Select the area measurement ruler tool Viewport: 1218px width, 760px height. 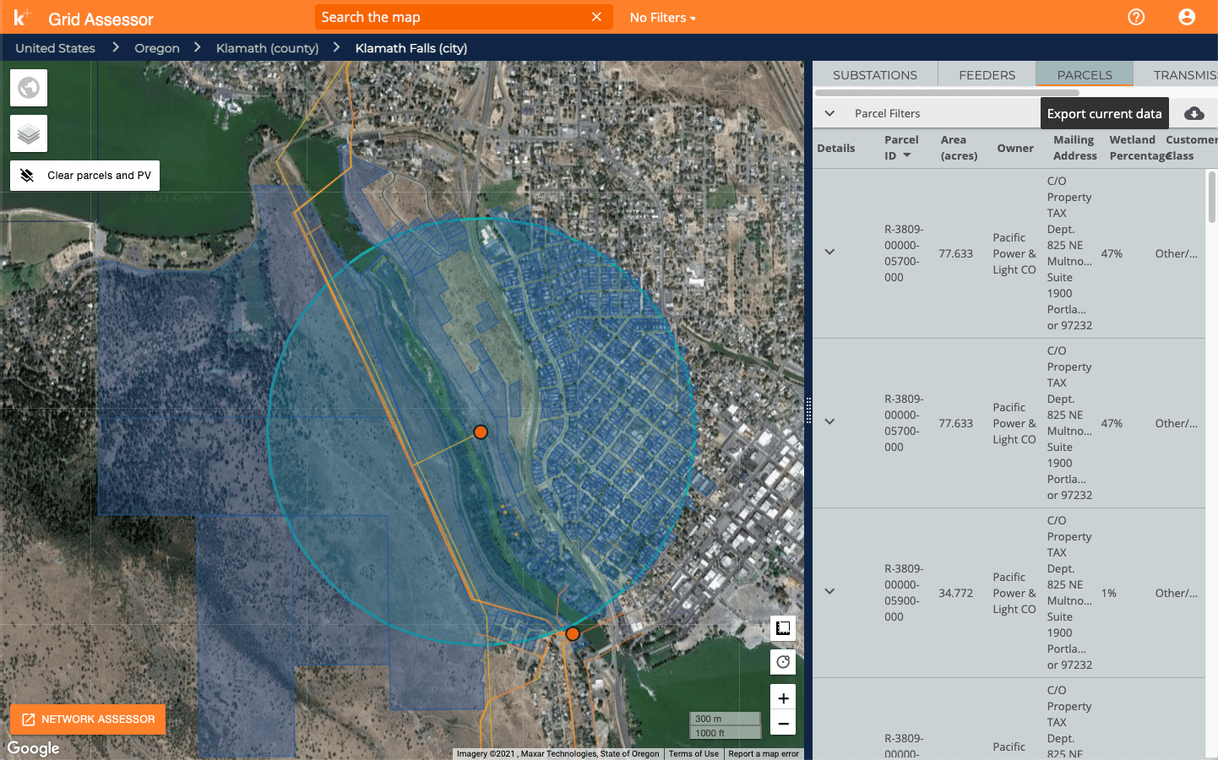[782, 627]
